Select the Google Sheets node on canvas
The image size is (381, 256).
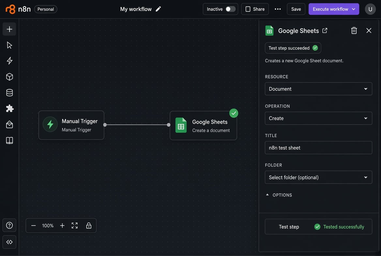point(203,126)
